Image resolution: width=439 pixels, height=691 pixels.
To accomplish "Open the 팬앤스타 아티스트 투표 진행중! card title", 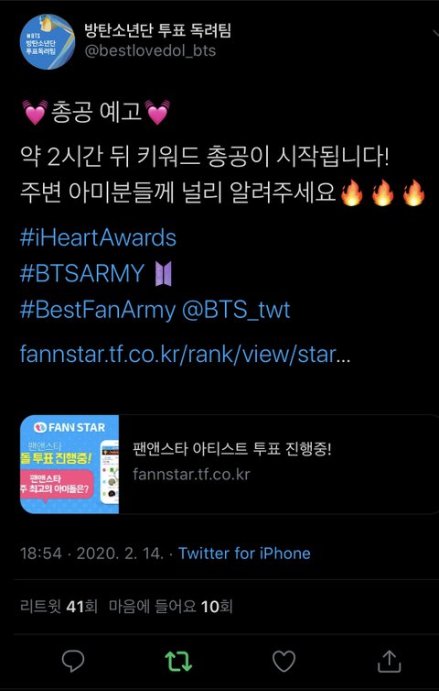I will point(231,449).
